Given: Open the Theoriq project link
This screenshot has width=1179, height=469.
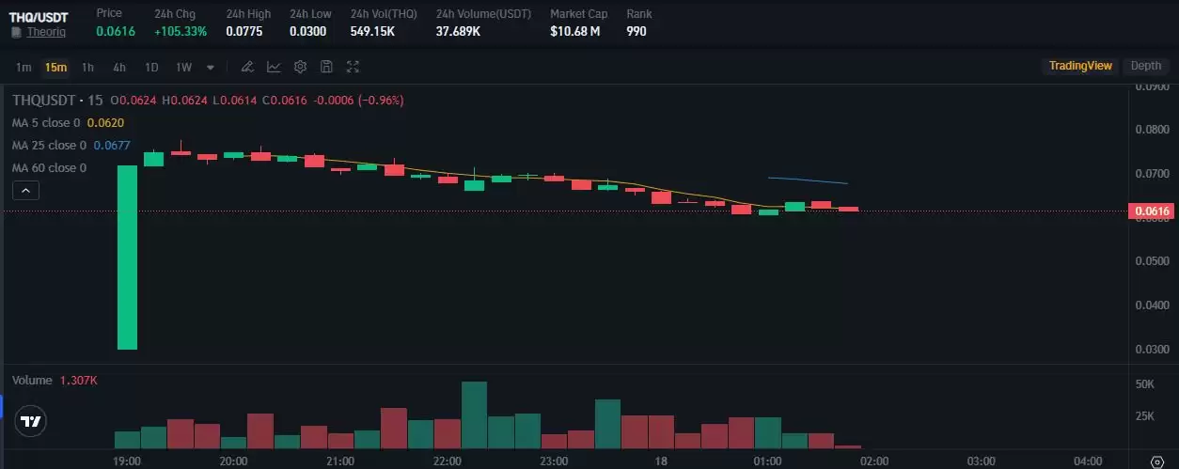Looking at the screenshot, I should click(46, 32).
